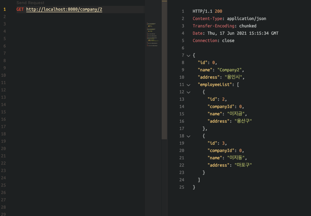This screenshot has width=311, height=216.
Task: Click the Content-Type header name
Action: coord(205,18)
